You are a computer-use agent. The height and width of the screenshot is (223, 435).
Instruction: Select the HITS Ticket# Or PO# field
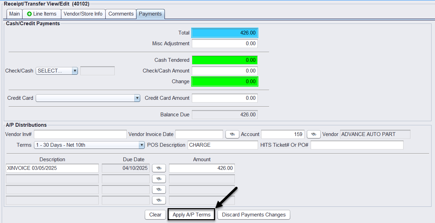click(x=357, y=145)
